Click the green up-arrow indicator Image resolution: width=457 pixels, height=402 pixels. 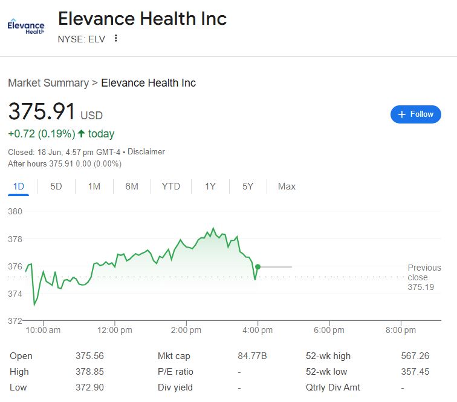pos(82,134)
